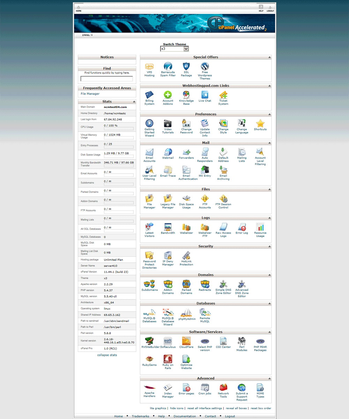
Task: Open Change Password icon
Action: pos(186,123)
